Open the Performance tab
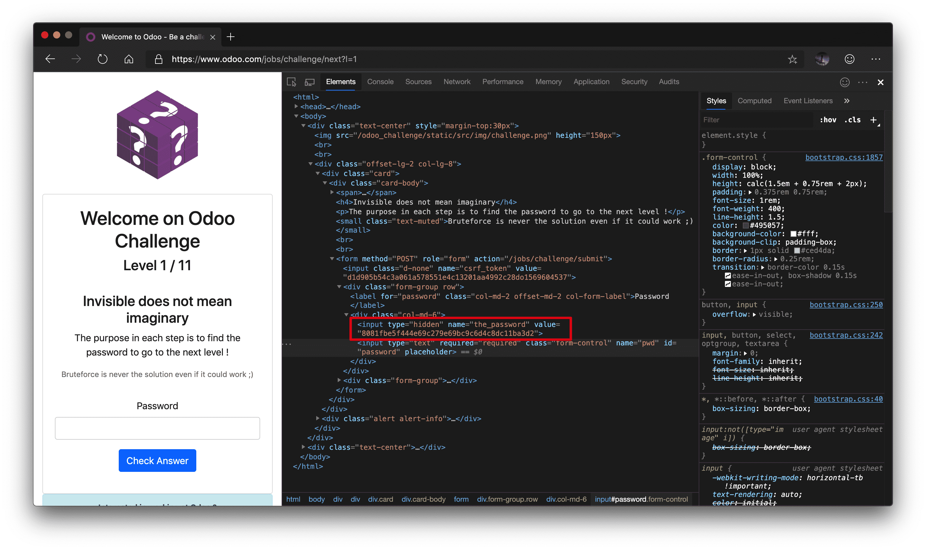Image resolution: width=926 pixels, height=550 pixels. coord(503,82)
